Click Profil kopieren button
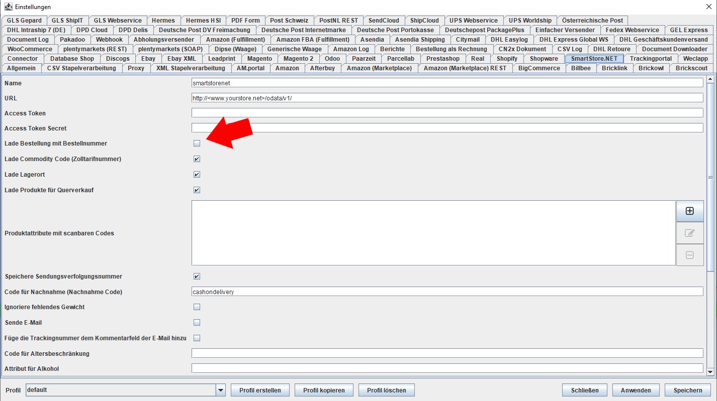Image resolution: width=717 pixels, height=401 pixels. pos(324,390)
